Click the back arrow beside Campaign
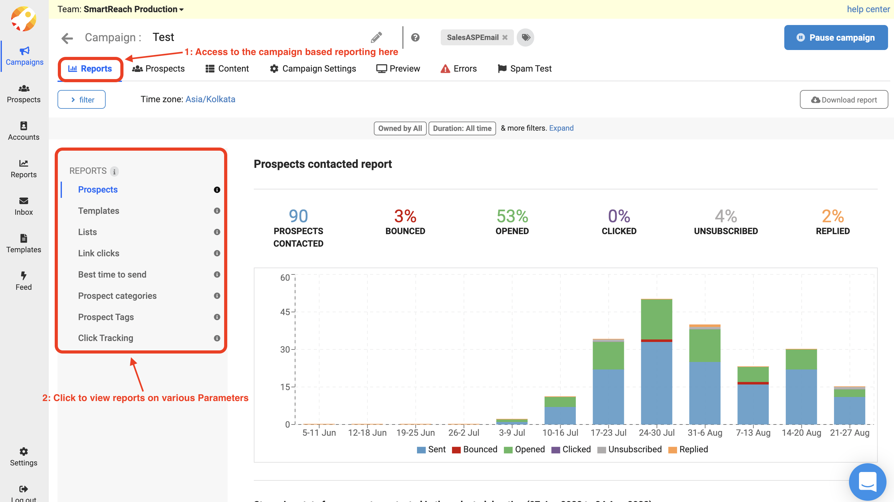This screenshot has height=502, width=894. click(x=67, y=38)
